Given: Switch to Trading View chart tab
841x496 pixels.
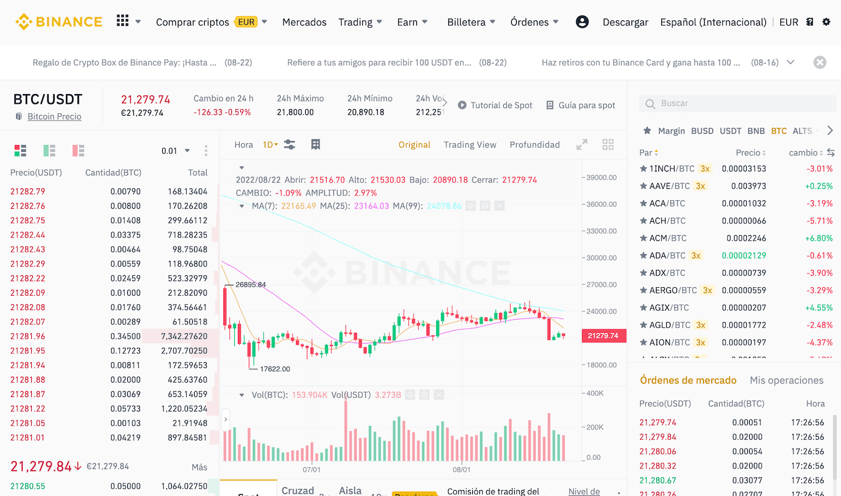Looking at the screenshot, I should pos(470,145).
